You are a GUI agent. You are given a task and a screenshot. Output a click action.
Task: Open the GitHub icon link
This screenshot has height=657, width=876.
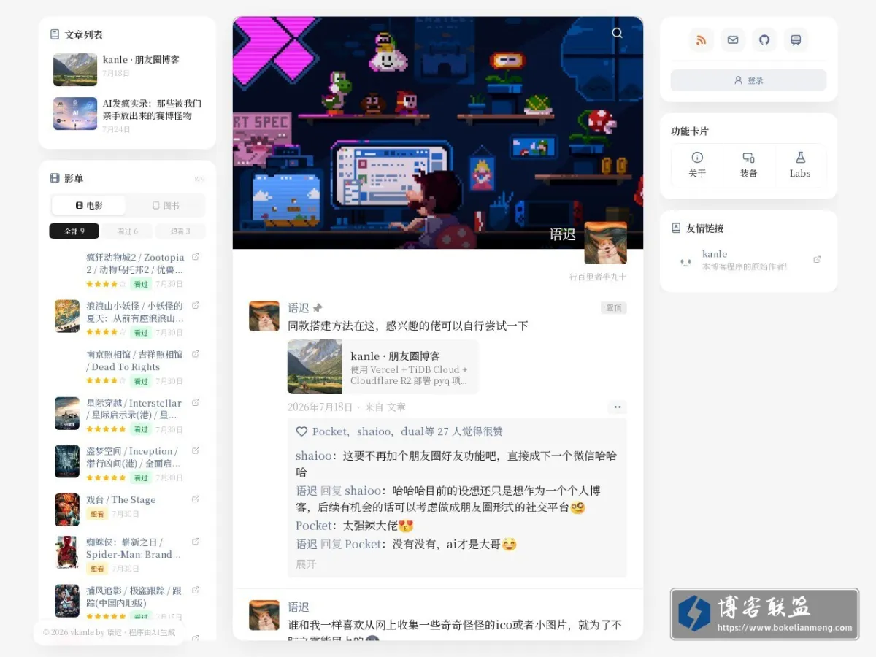click(764, 39)
